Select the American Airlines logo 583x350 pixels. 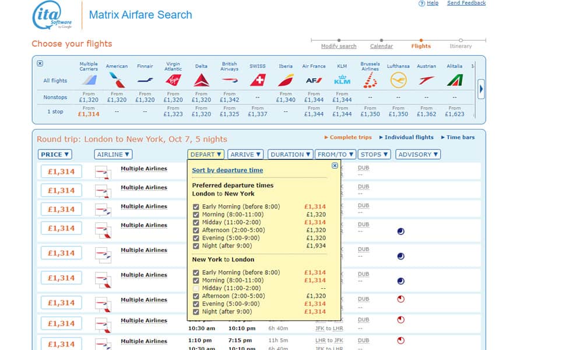[117, 80]
